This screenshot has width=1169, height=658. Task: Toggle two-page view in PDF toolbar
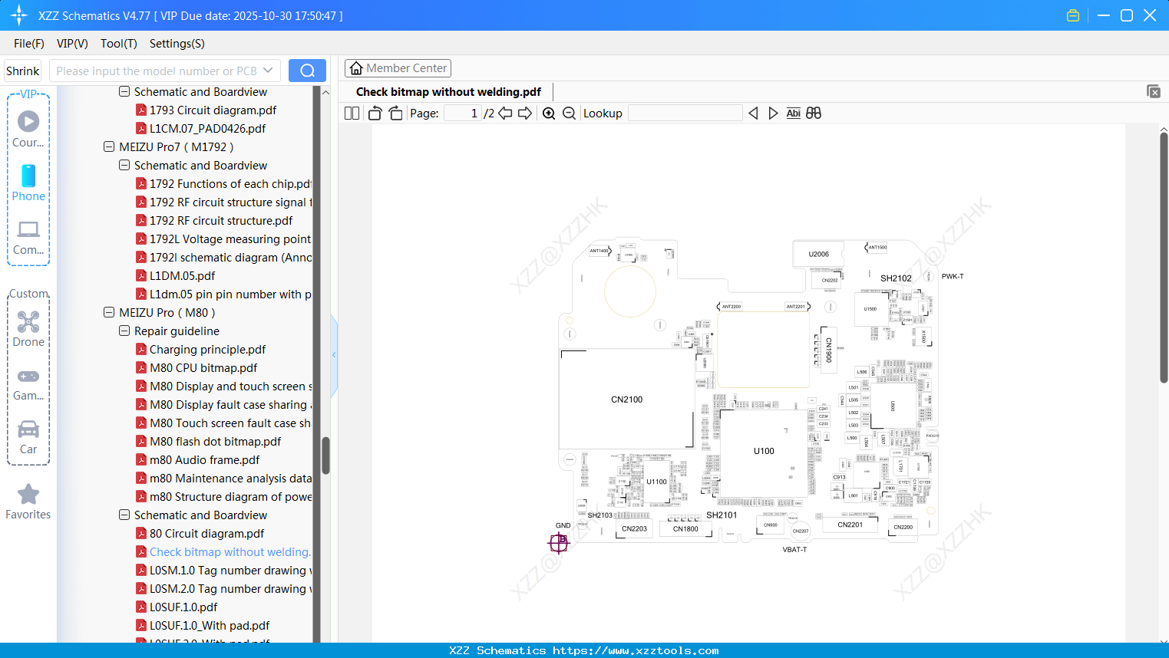pos(352,114)
